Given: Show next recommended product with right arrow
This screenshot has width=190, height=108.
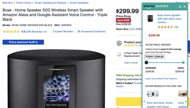Looking at the screenshot, I should click(x=186, y=101).
